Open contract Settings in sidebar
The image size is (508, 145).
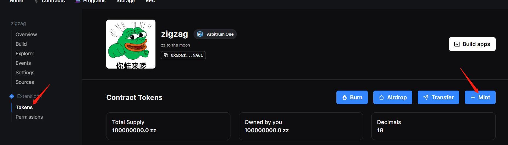[25, 73]
